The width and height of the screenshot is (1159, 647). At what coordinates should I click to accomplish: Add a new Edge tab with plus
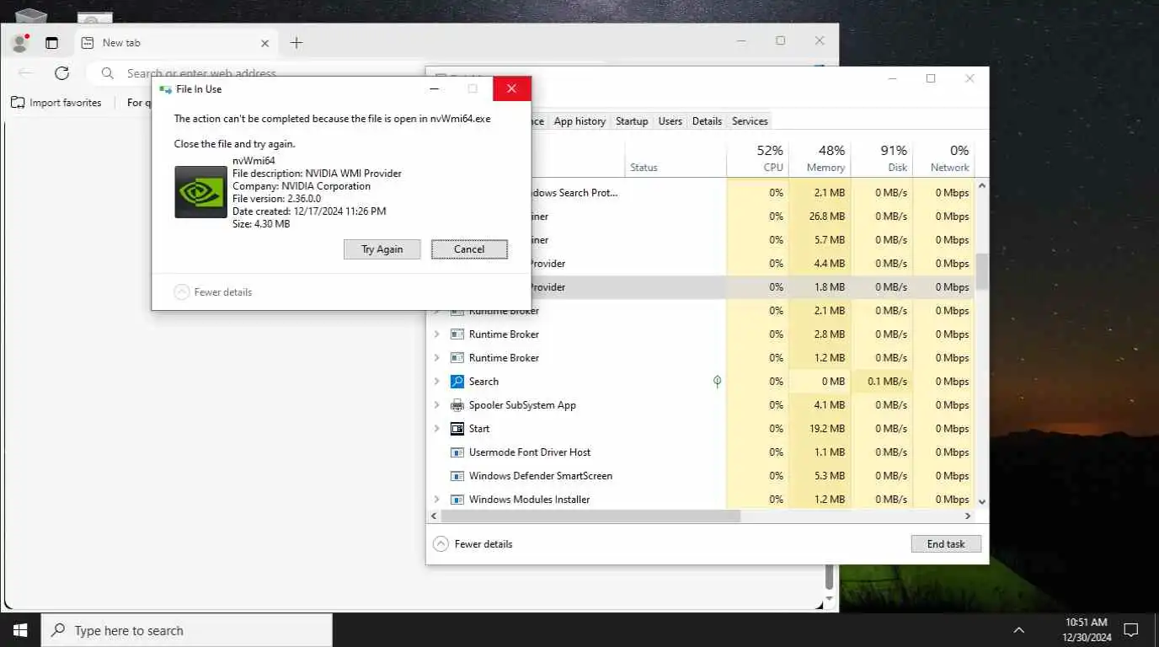296,43
